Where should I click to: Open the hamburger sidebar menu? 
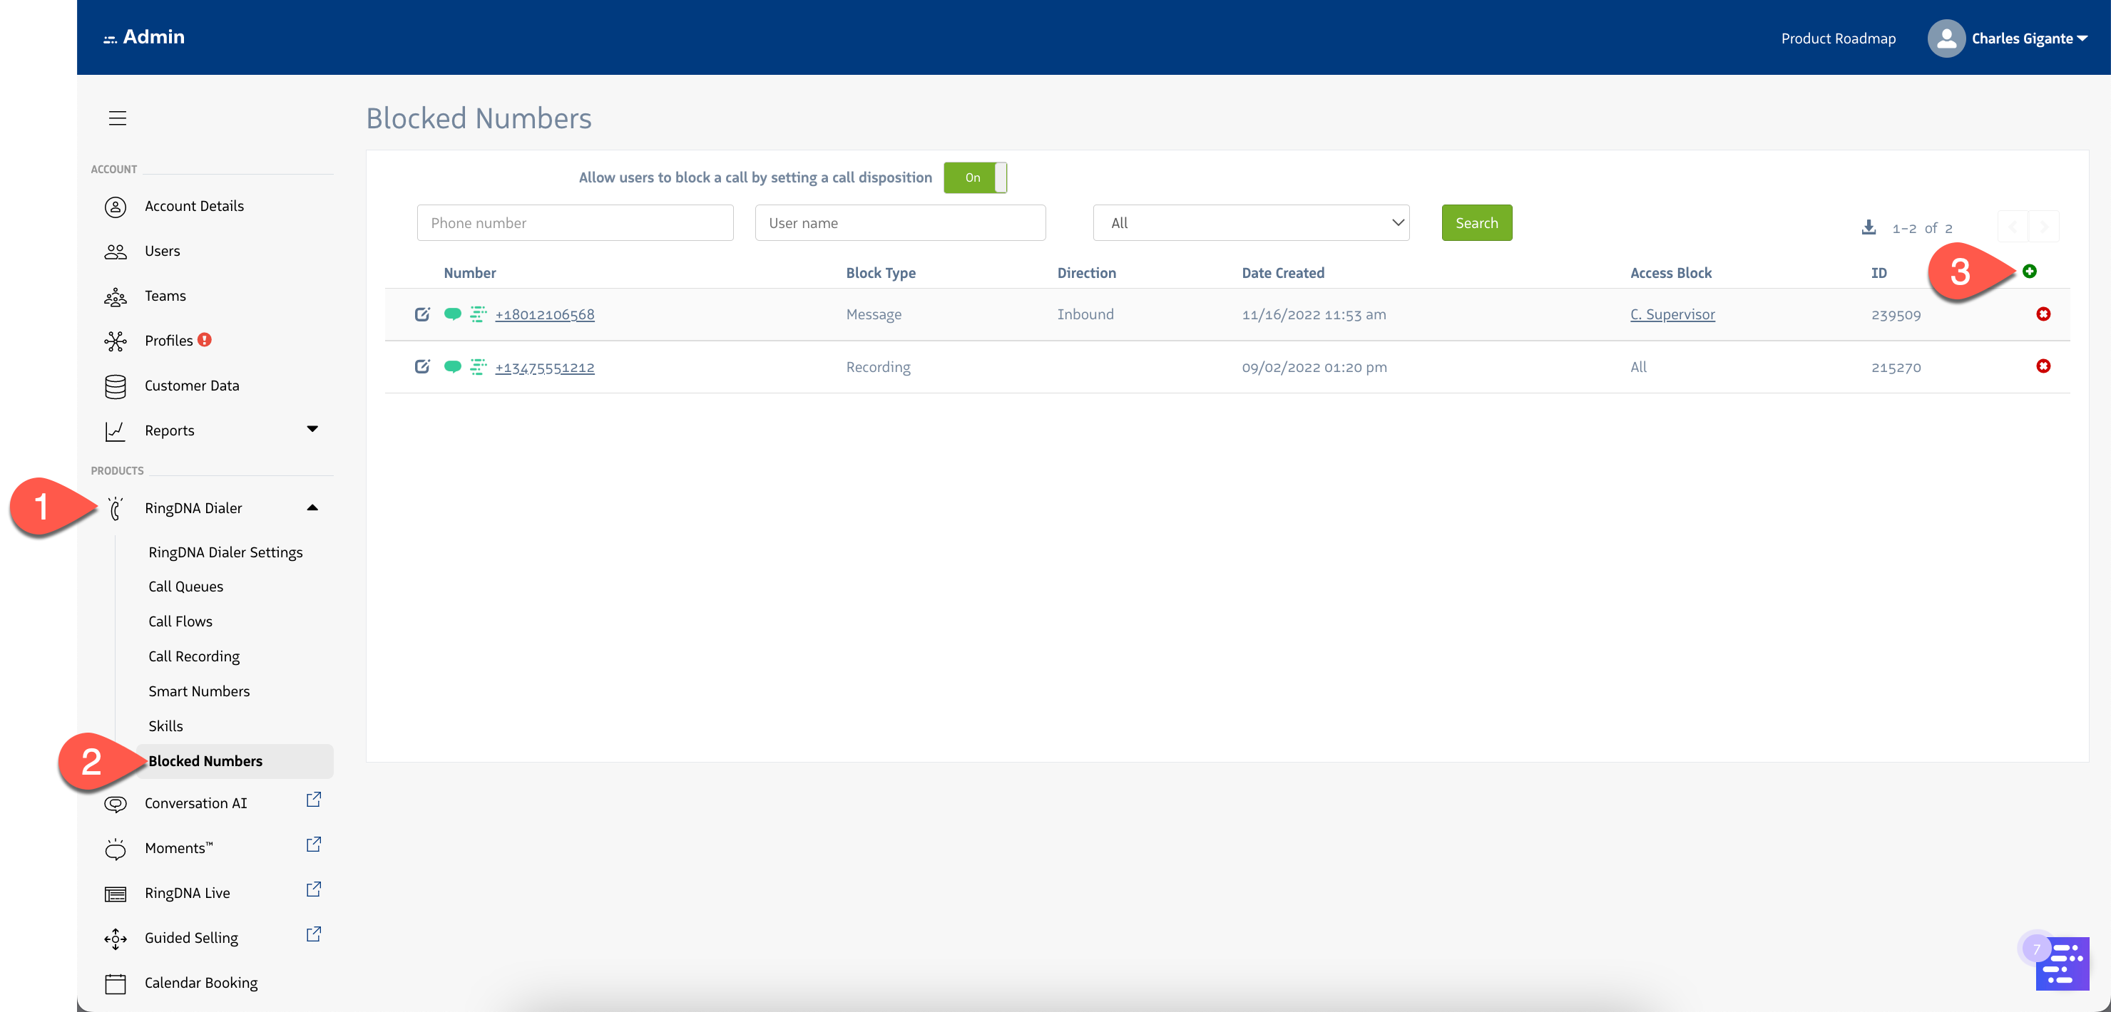click(x=117, y=118)
